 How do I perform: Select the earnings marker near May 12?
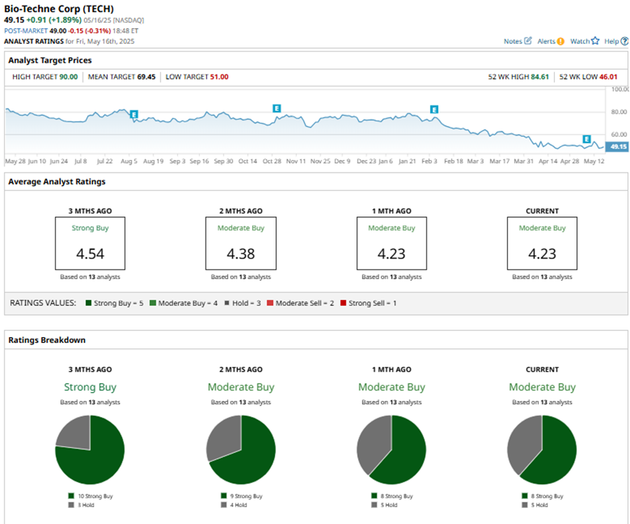tap(586, 139)
